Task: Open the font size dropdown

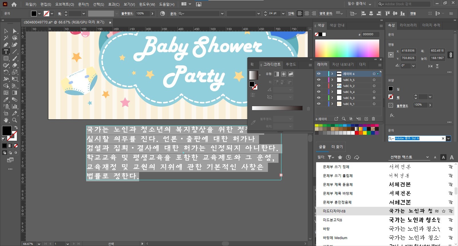Action: tap(283, 13)
